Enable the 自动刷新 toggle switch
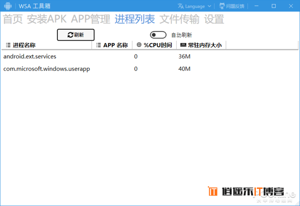Viewport: 300px width, 206px height. click(x=158, y=35)
